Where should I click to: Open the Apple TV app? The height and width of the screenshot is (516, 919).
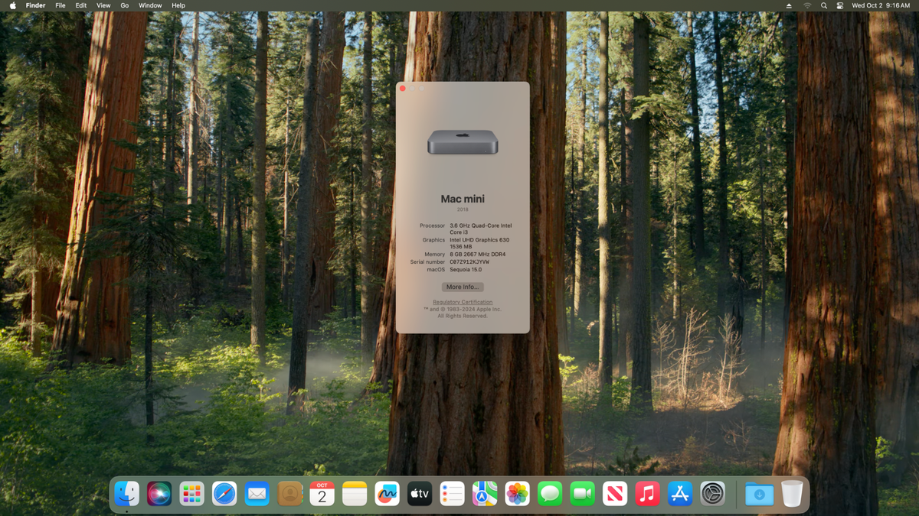(x=420, y=494)
